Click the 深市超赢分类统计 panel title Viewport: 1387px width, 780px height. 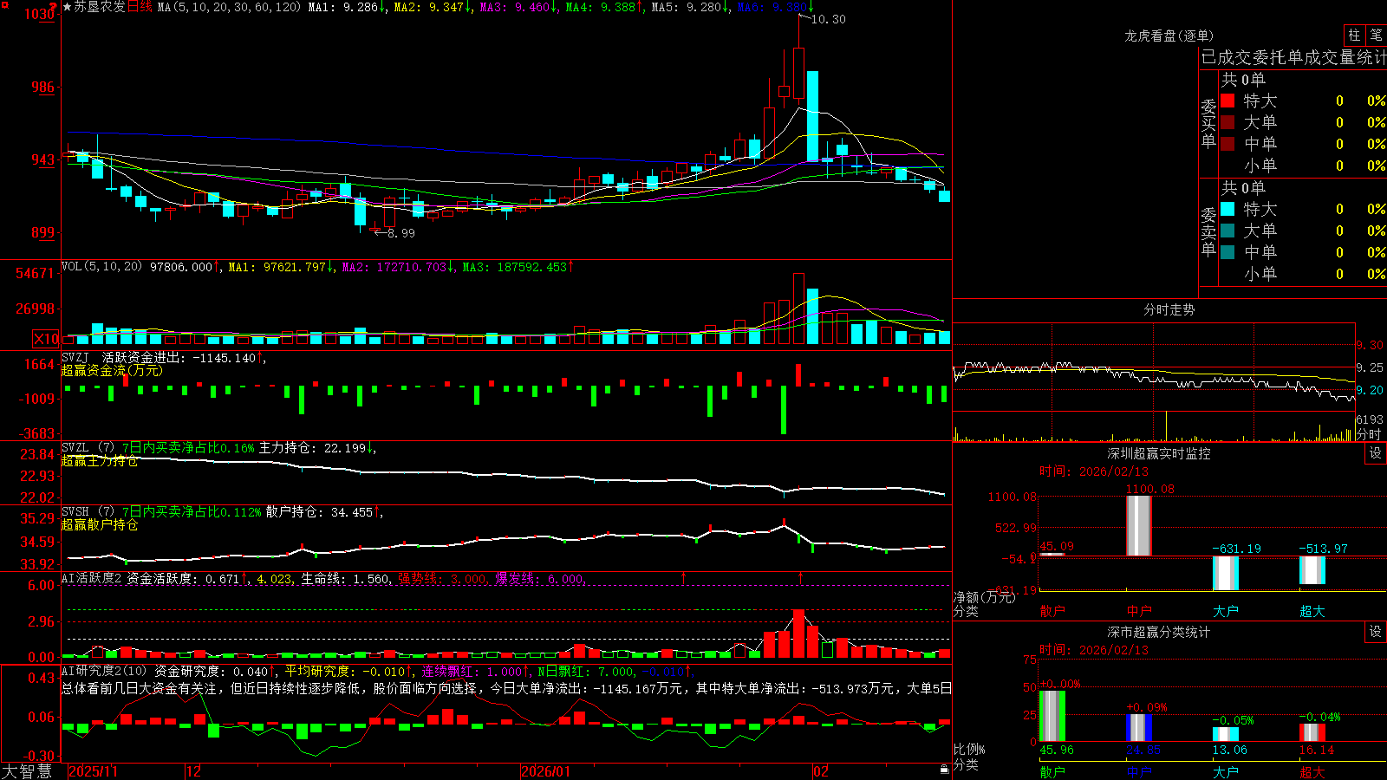click(1158, 632)
